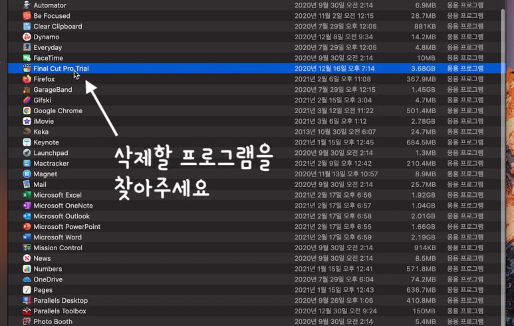Select the 응용 프로그램 kind in Keynote row
Screen dimensions: 514x326
pos(465,142)
